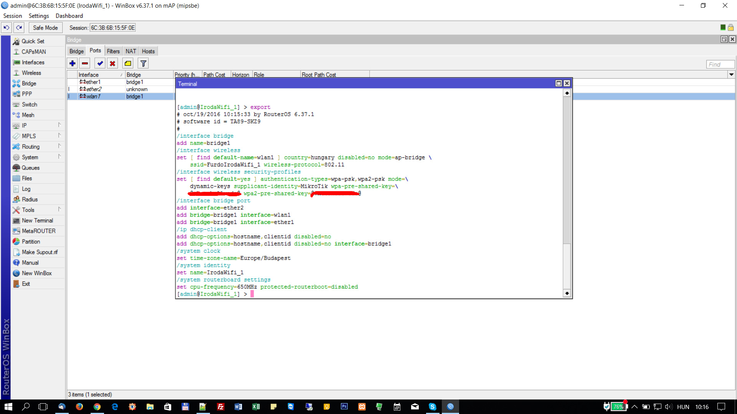This screenshot has width=737, height=414.
Task: Click the blue plus add button
Action: point(73,64)
